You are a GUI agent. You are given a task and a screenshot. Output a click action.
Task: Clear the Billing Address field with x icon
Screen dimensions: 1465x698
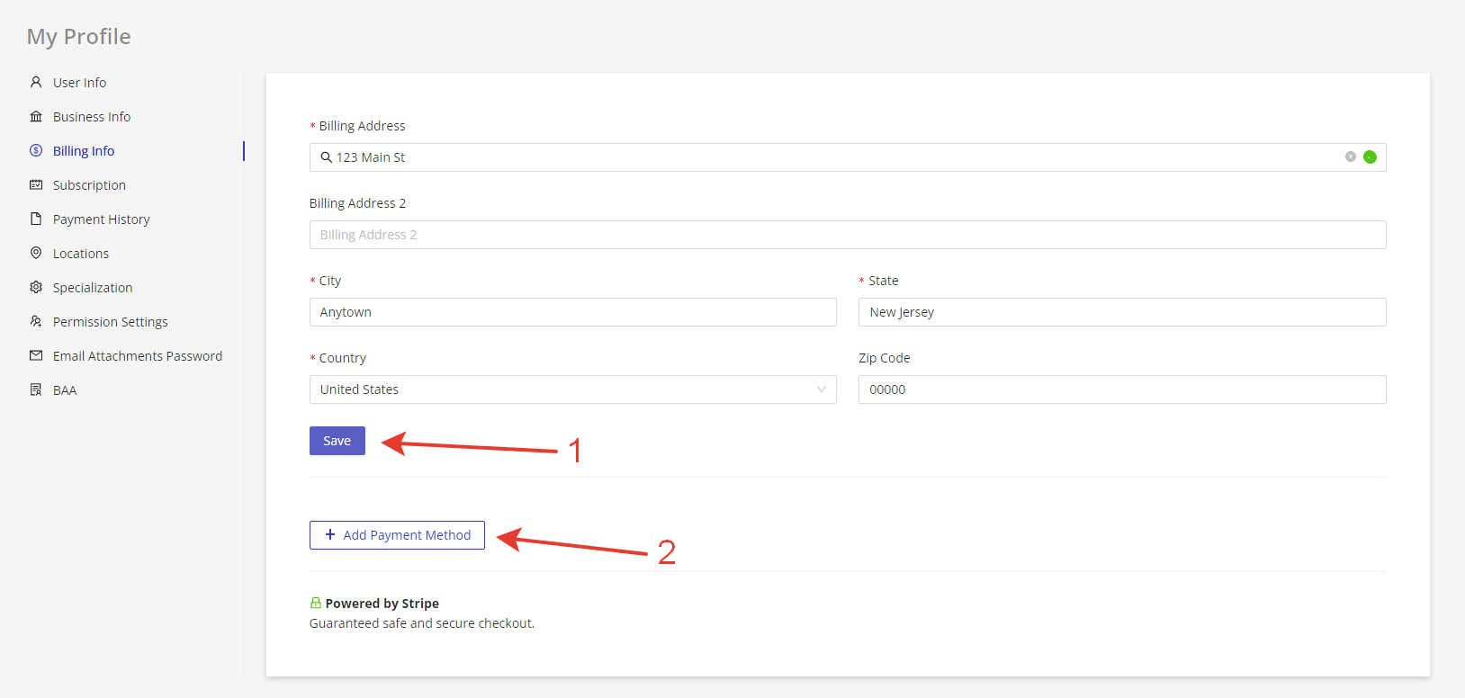click(1350, 157)
